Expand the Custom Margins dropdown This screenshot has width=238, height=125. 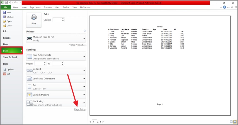(x=56, y=95)
